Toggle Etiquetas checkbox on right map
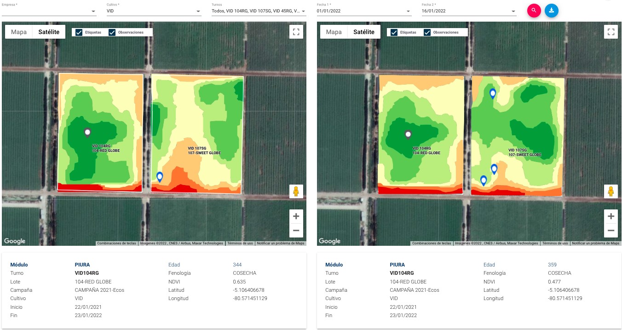 coord(394,33)
